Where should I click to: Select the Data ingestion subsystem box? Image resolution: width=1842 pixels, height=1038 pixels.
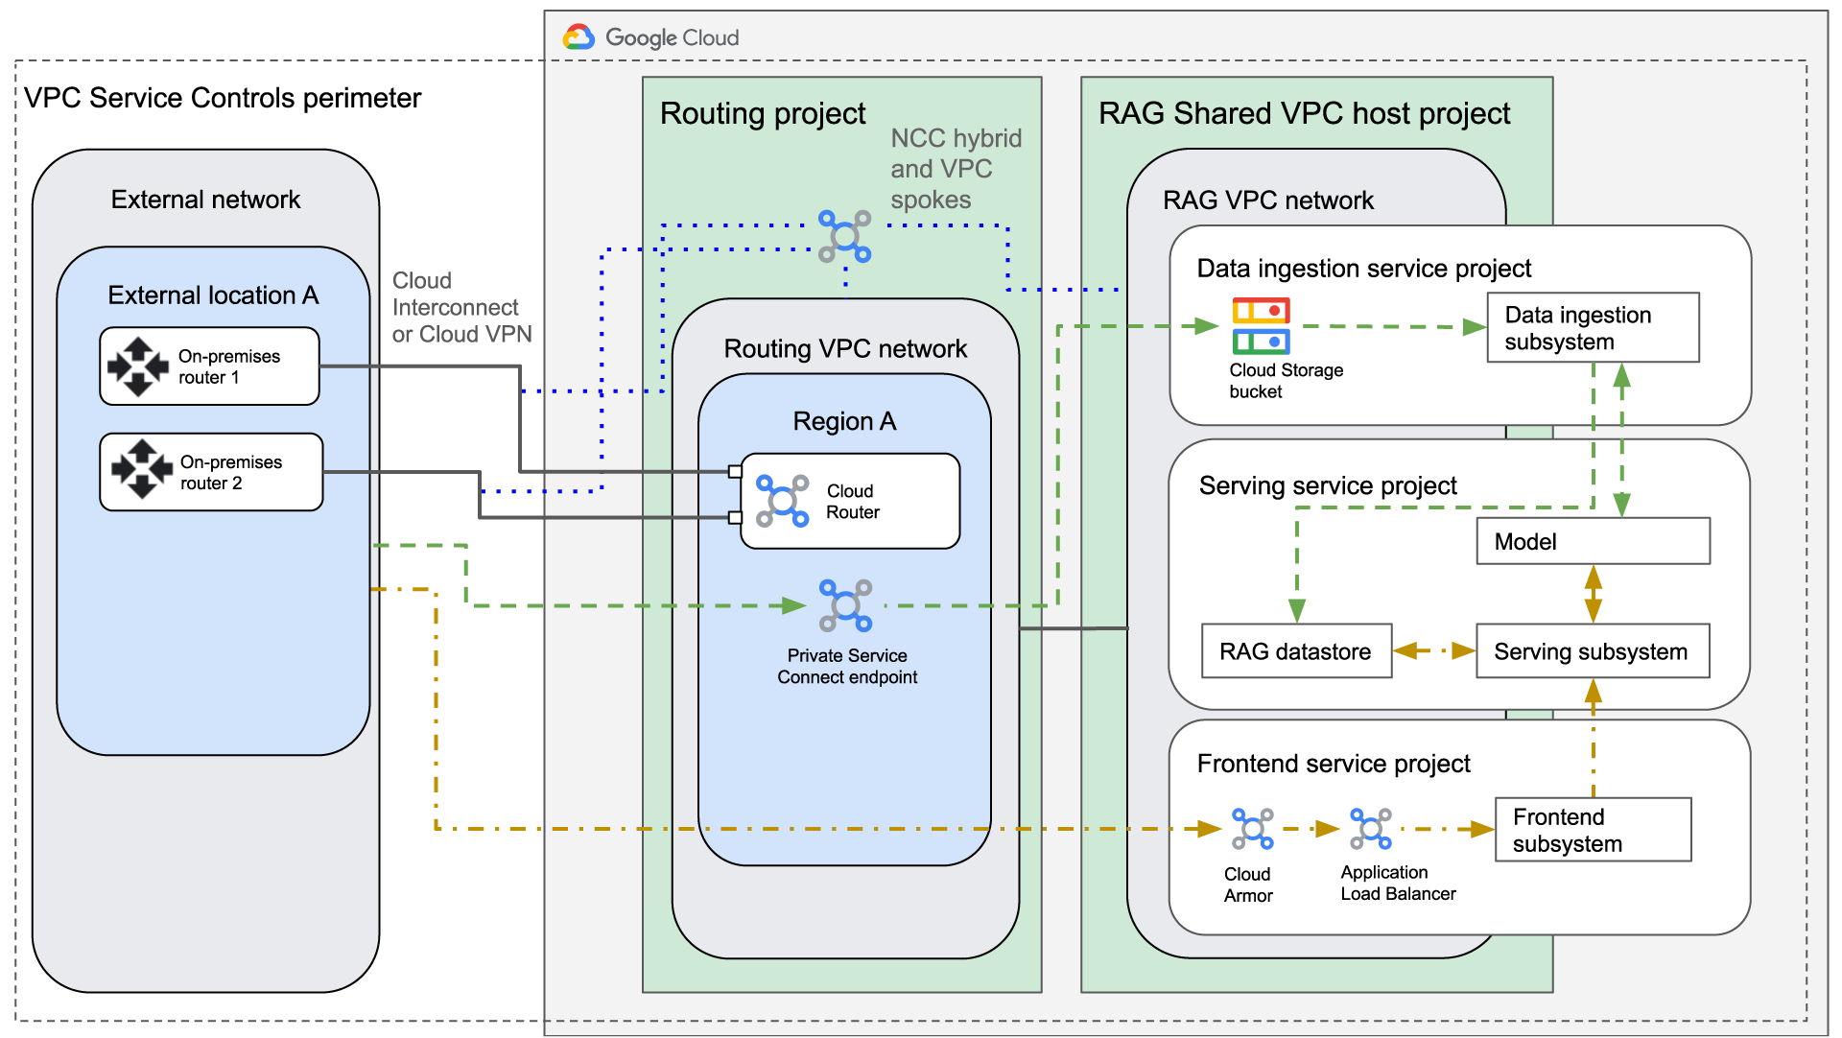click(x=1593, y=328)
